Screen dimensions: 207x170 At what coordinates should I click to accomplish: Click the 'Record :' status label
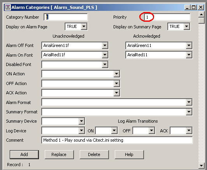point(15,165)
